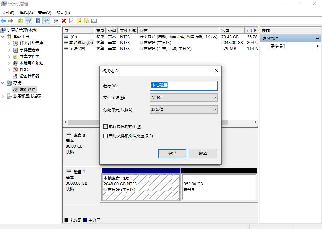Click the 卷 column header
322x229 pixels.
point(78,30)
